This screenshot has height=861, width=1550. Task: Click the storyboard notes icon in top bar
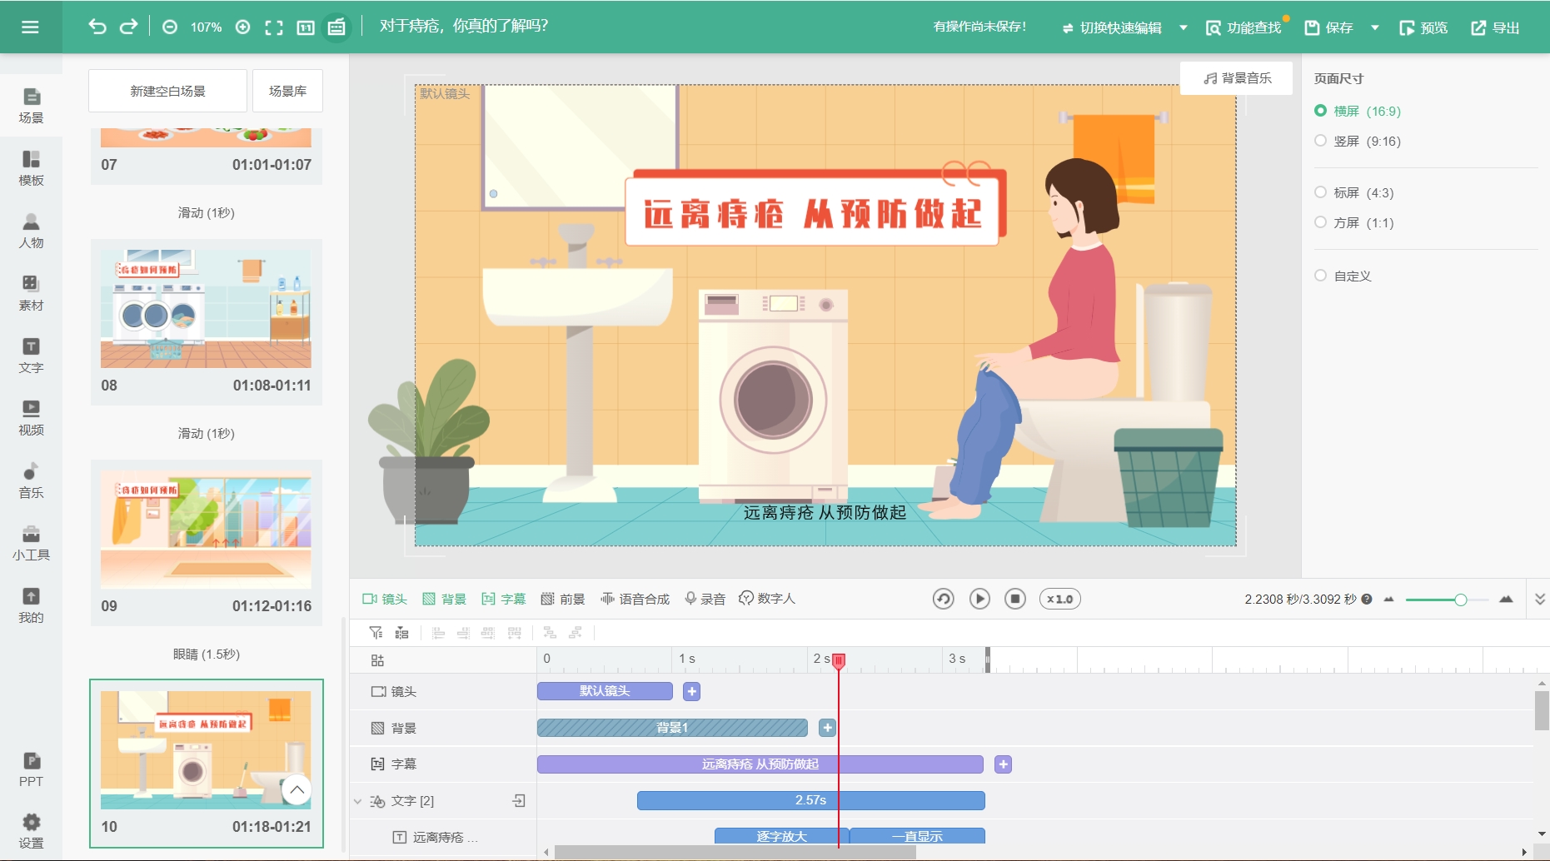(336, 27)
